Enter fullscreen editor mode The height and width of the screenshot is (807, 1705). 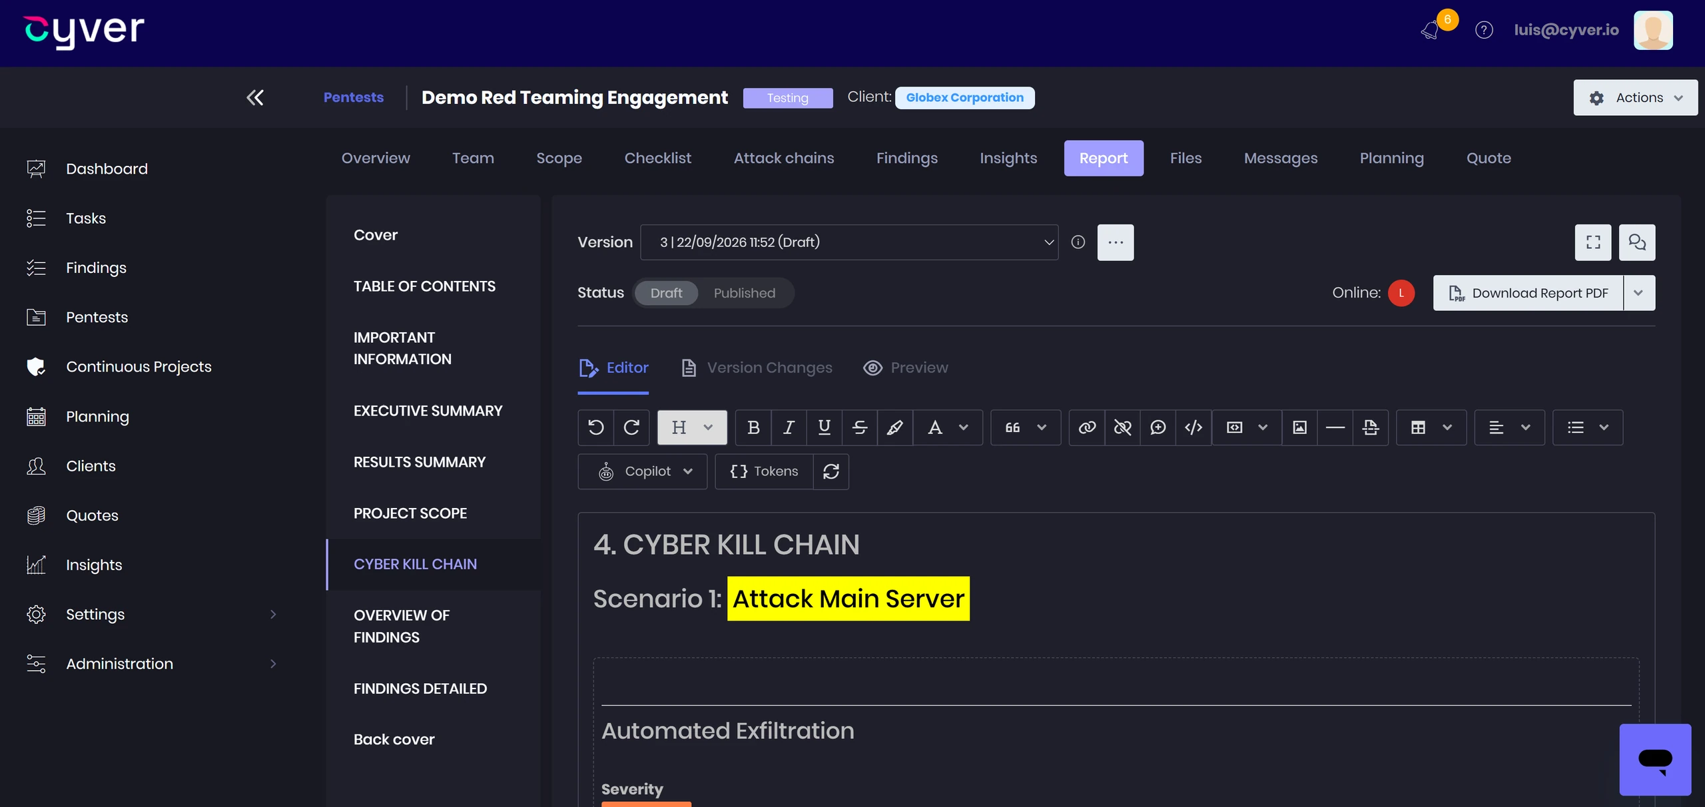[1592, 242]
